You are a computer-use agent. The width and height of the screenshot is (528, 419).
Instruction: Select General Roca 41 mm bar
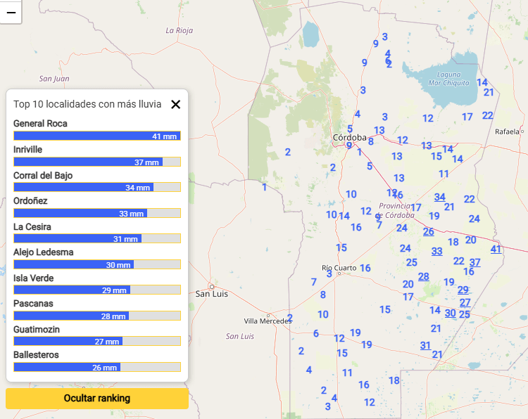[97, 136]
